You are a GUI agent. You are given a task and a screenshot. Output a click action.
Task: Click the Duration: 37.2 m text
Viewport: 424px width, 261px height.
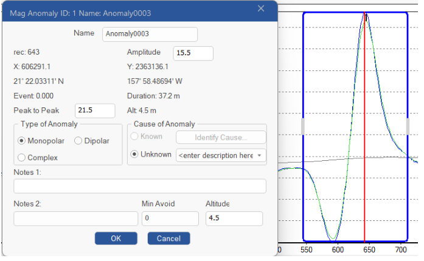153,96
